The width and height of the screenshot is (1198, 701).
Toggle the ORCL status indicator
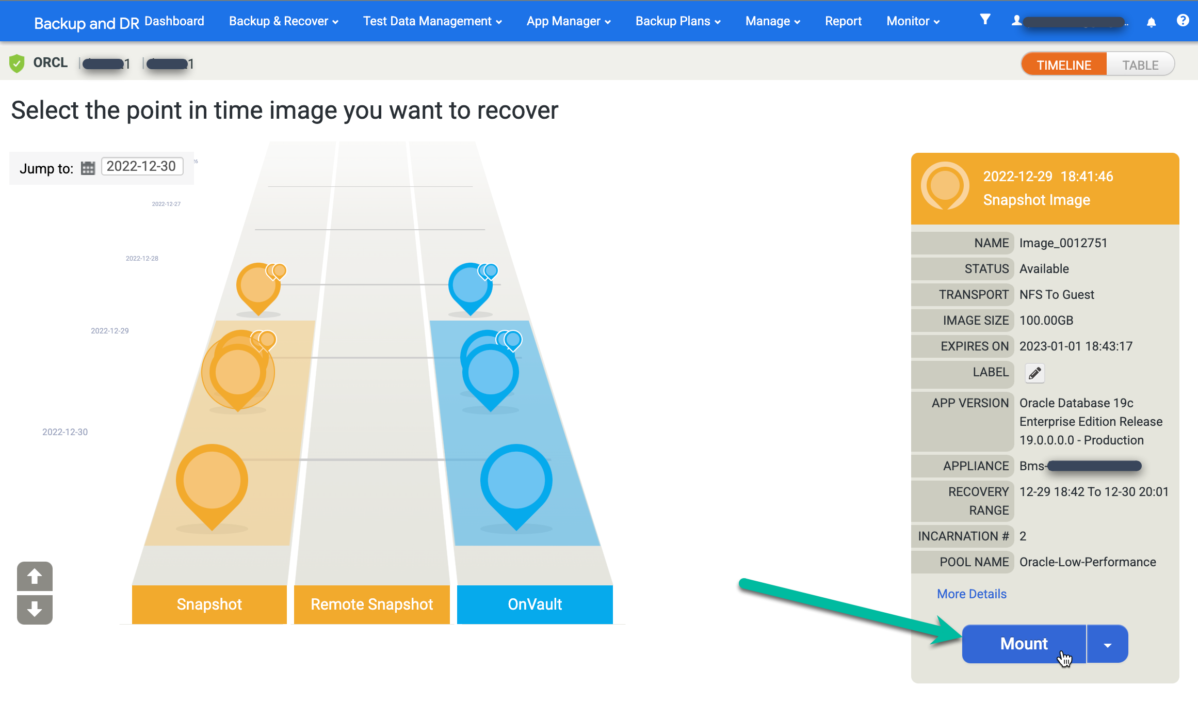tap(17, 63)
